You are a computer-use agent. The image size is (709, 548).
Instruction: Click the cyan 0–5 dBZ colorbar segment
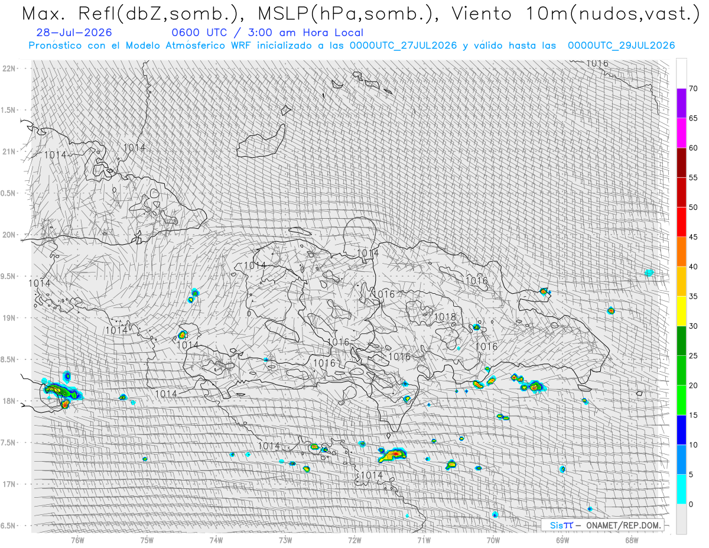click(x=681, y=489)
